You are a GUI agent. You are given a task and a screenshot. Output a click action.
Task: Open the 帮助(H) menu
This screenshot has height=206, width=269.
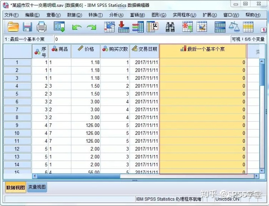(253, 15)
